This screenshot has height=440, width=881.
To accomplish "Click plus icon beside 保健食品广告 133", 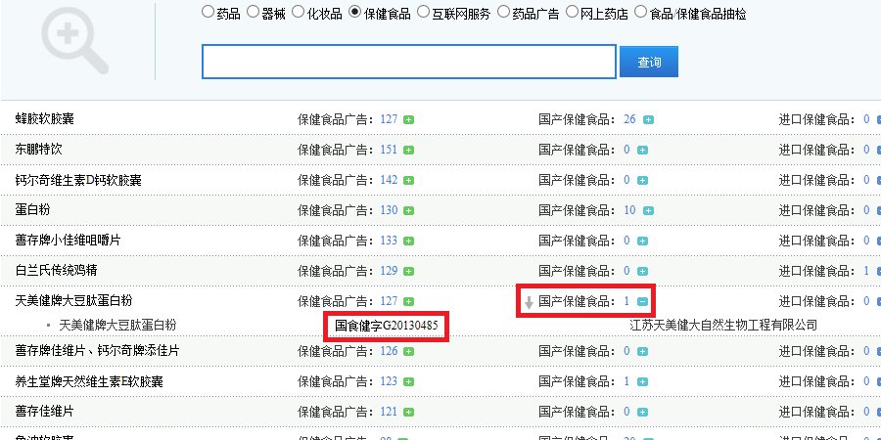I will [x=408, y=241].
